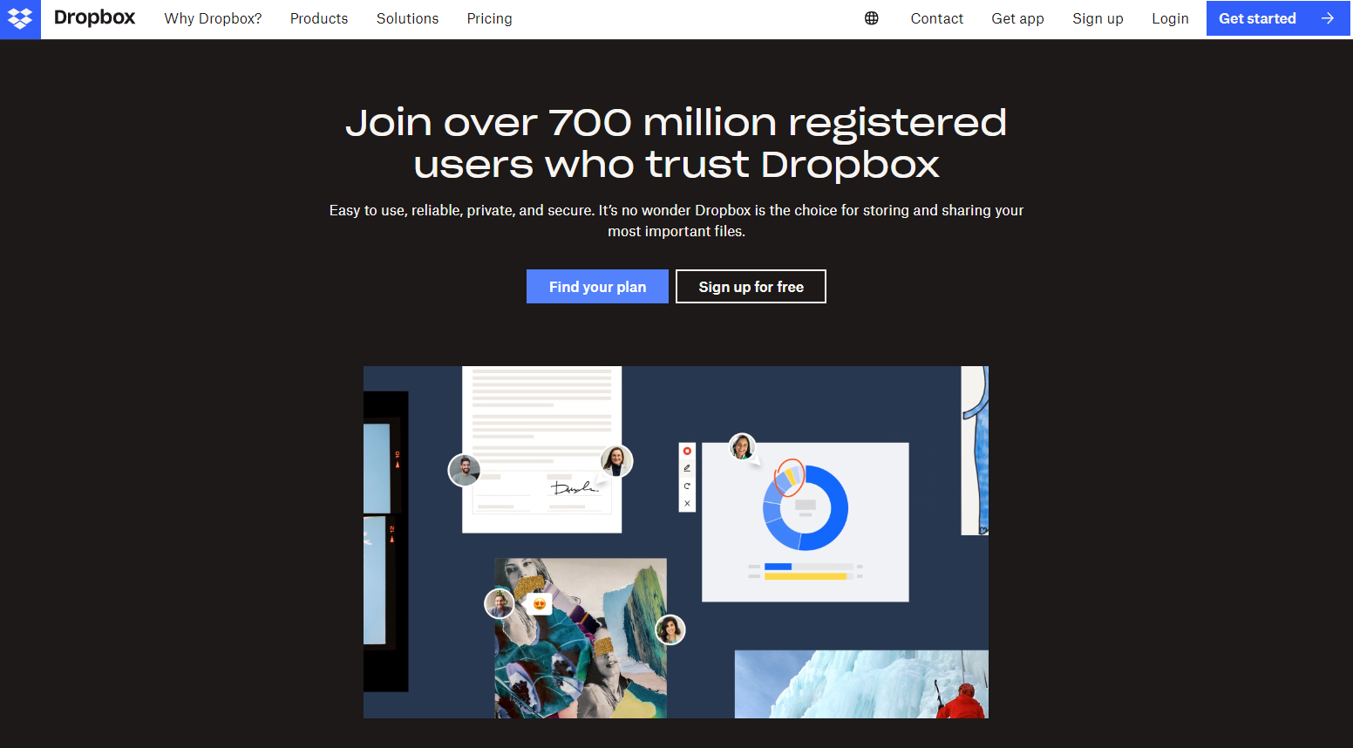Open the globe language selector
The width and height of the screenshot is (1353, 748).
(871, 18)
